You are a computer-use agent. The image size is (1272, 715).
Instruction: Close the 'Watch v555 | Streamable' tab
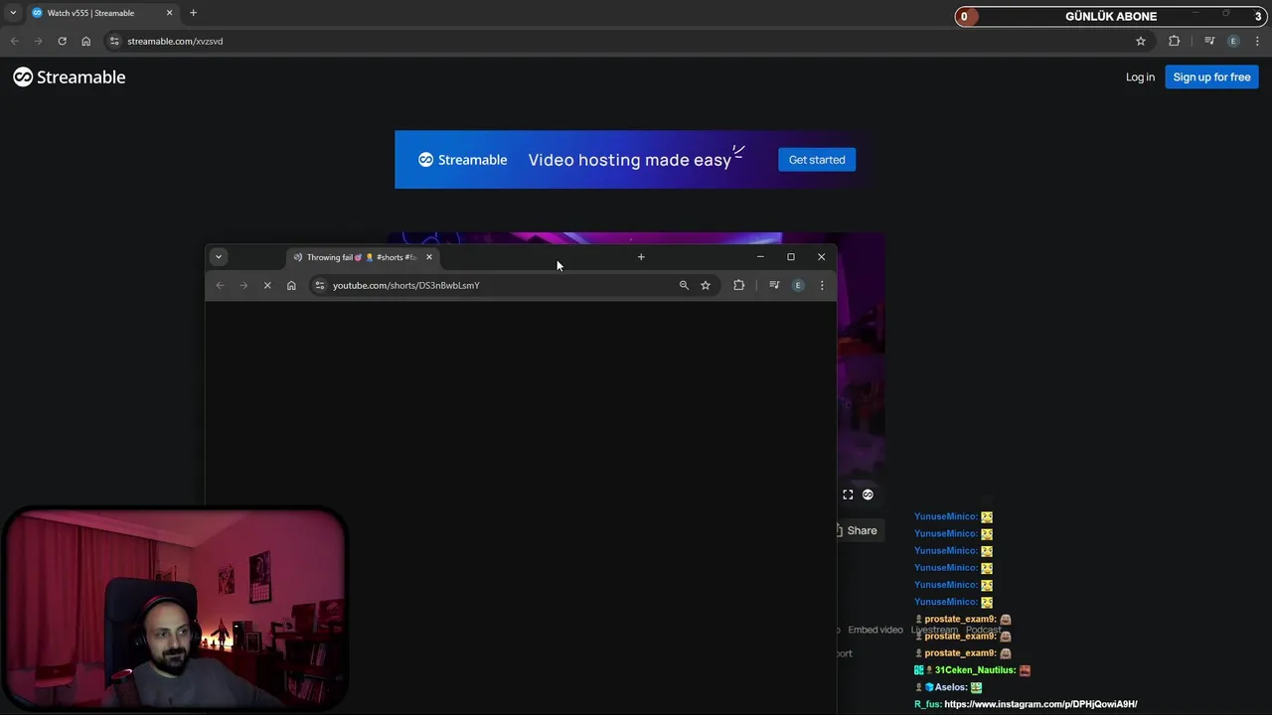point(169,13)
